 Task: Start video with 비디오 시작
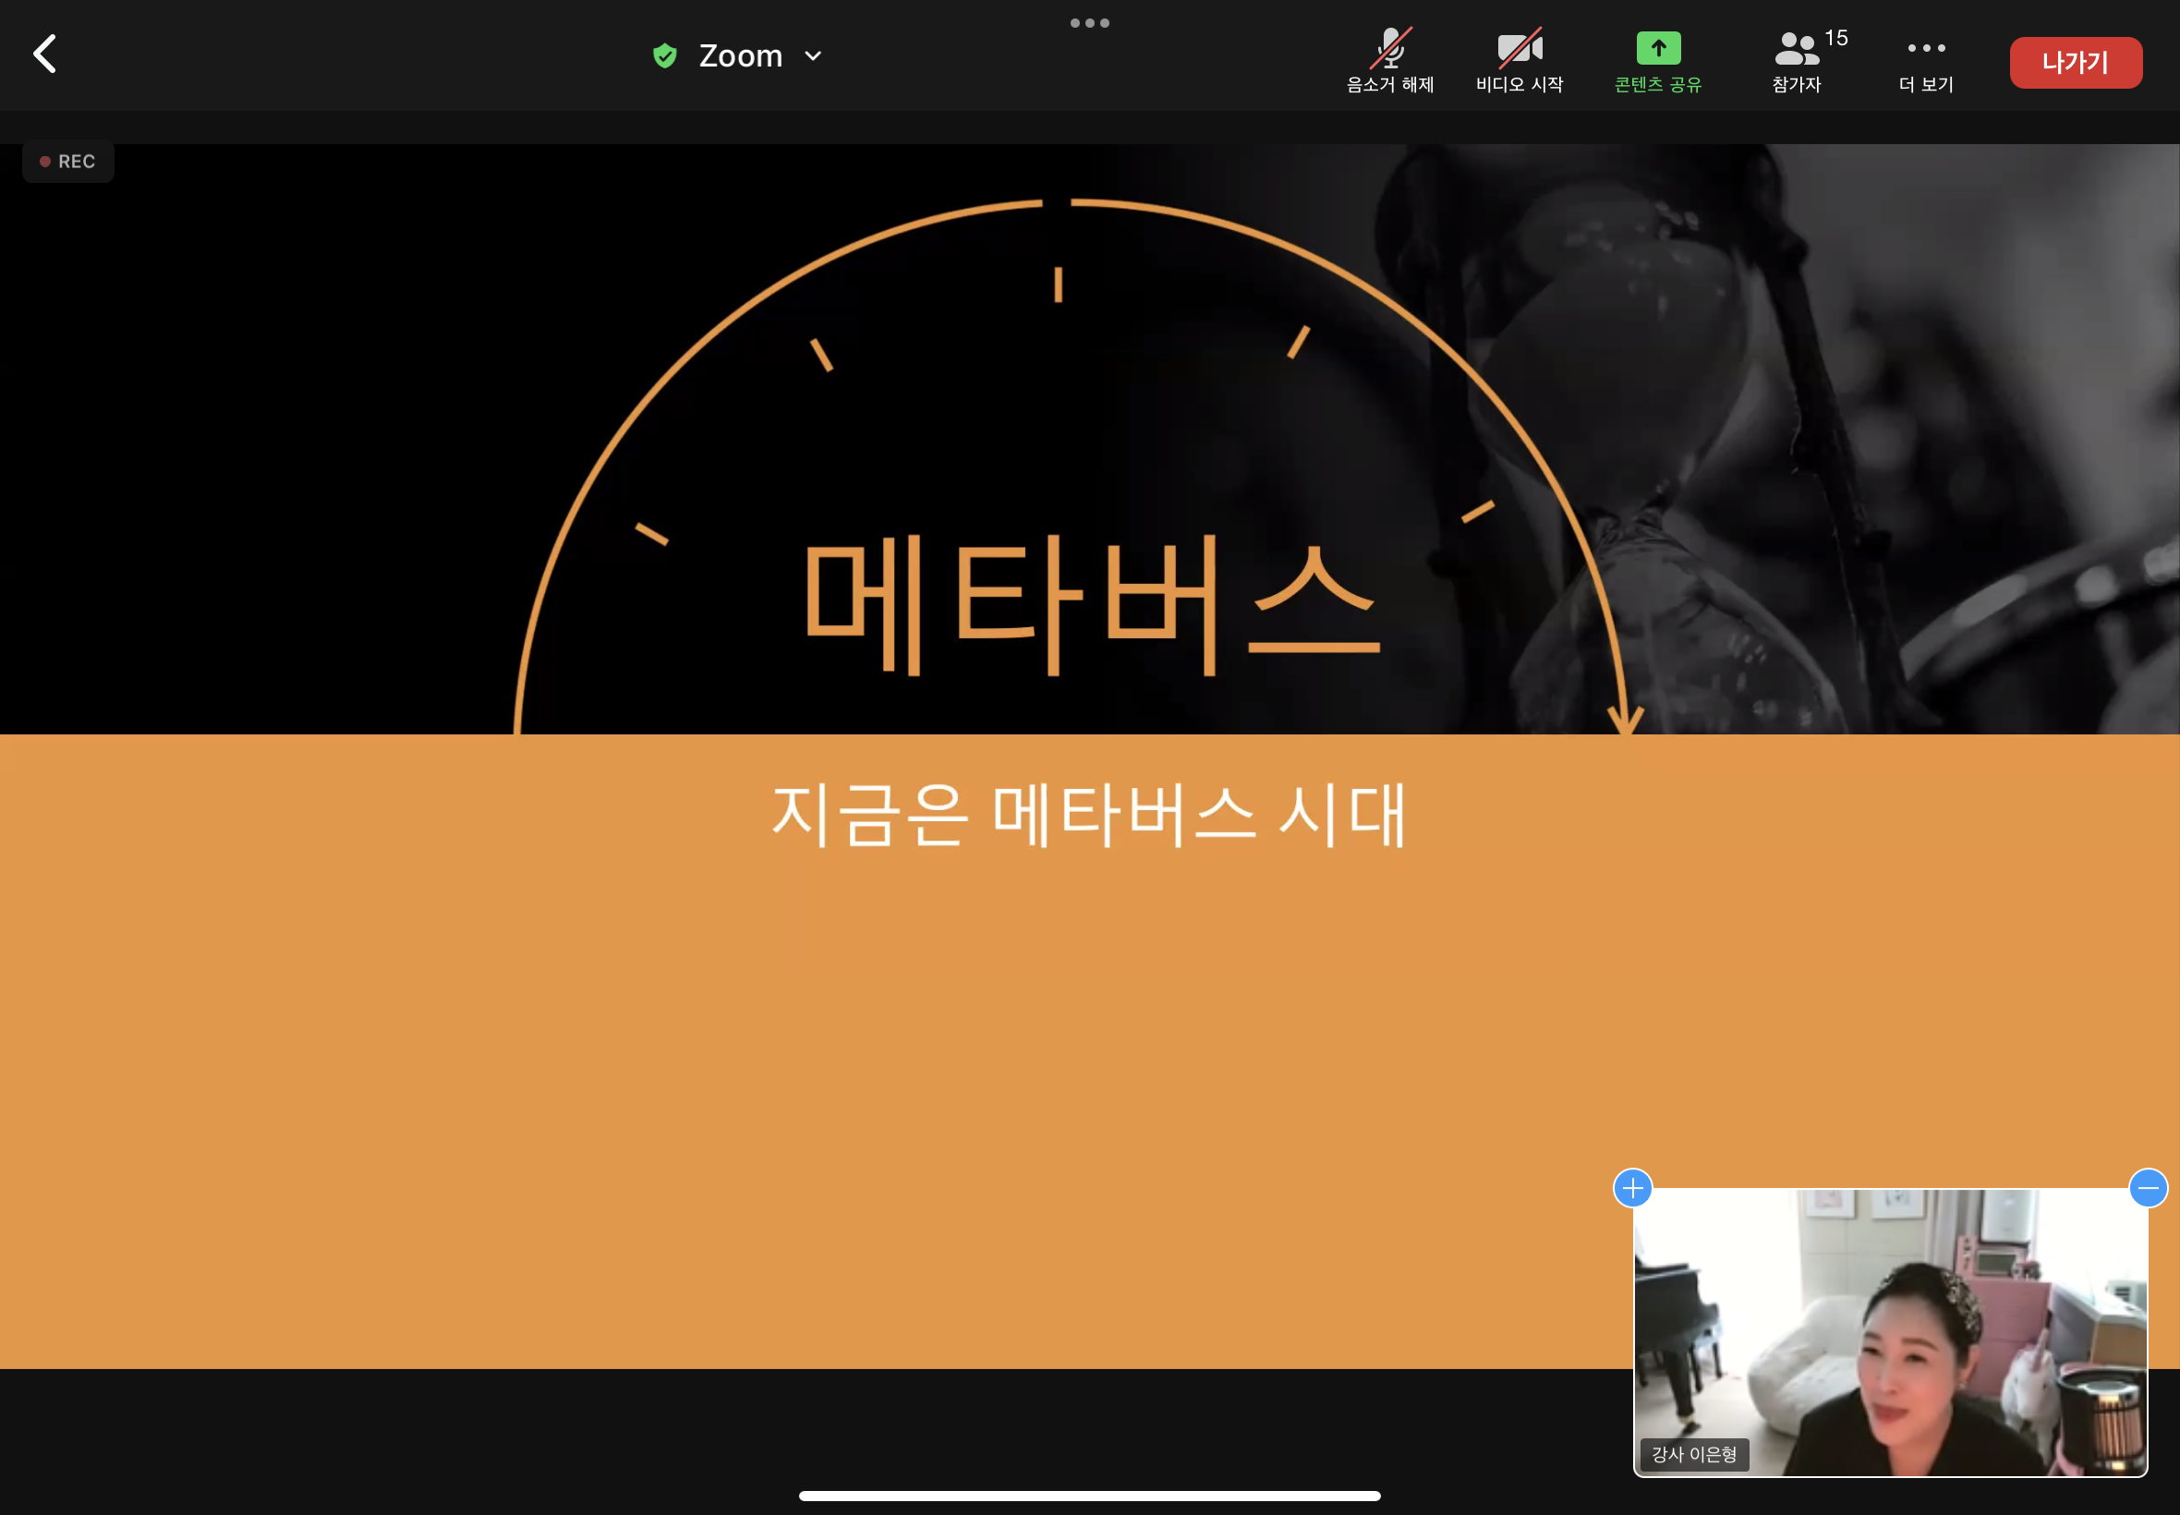(x=1520, y=62)
